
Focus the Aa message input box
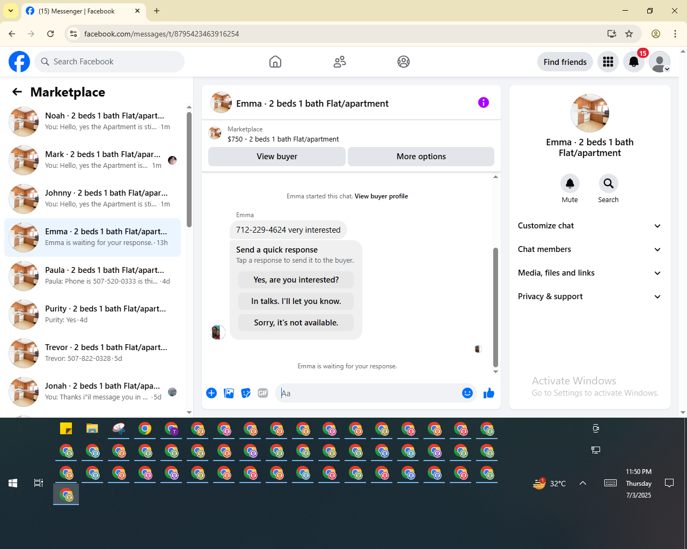coord(368,393)
